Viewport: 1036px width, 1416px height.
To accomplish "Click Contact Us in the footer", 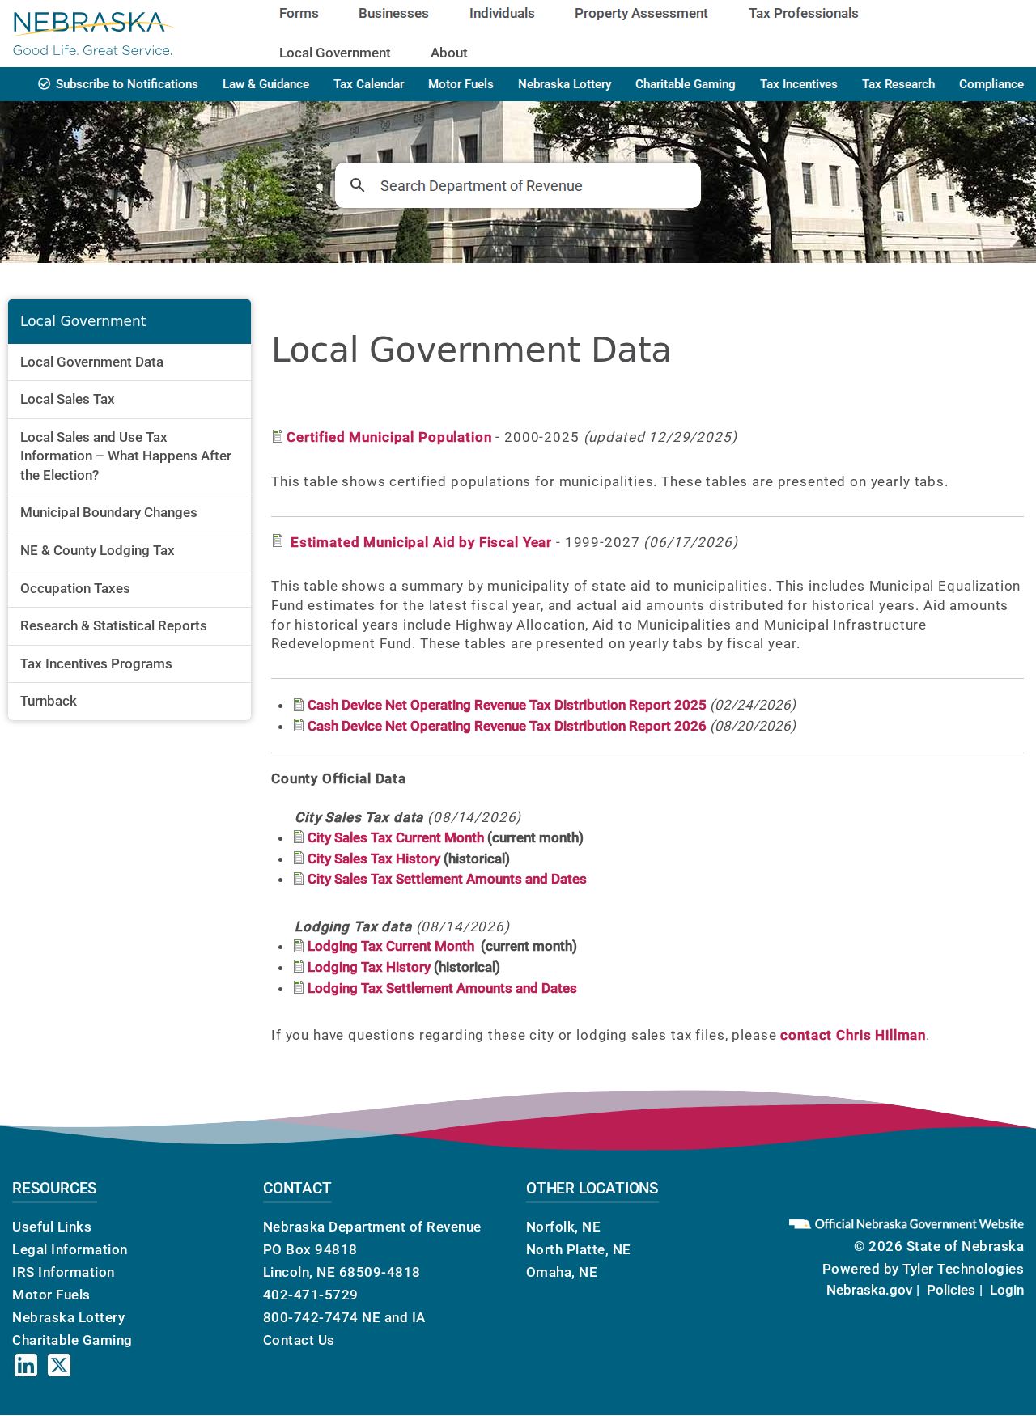I will coord(299,1340).
